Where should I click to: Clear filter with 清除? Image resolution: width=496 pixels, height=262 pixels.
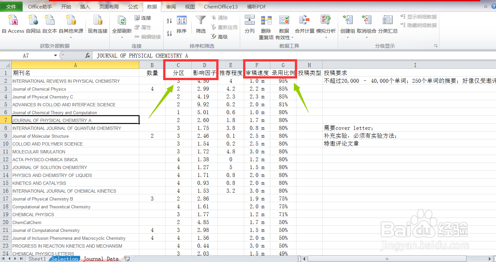pos(219,18)
